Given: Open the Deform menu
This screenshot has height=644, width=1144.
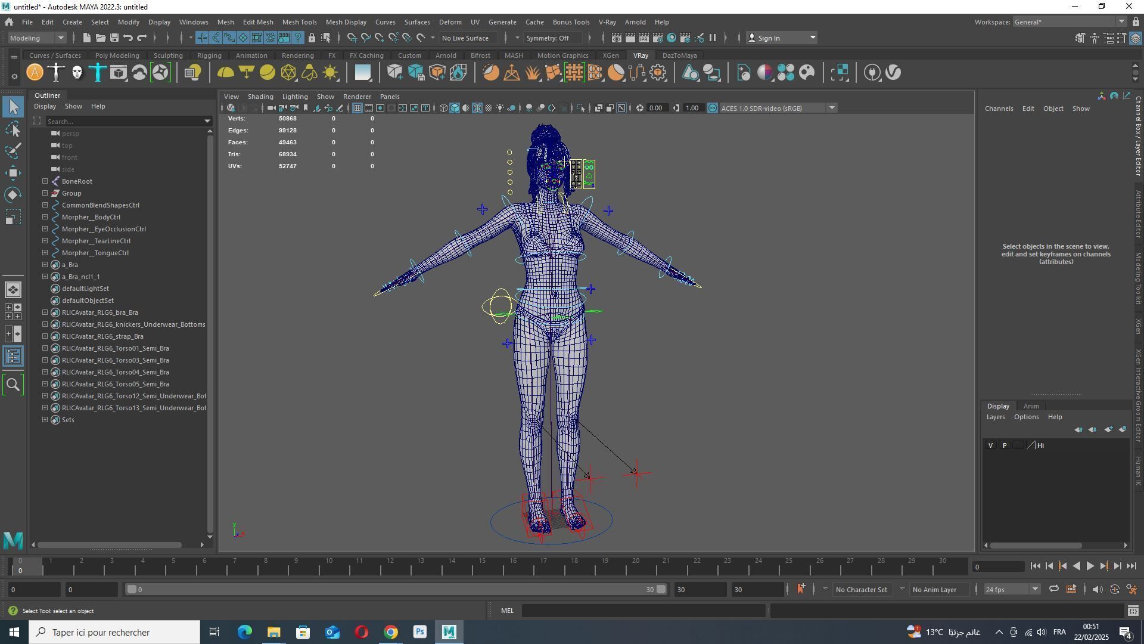Looking at the screenshot, I should click(450, 22).
